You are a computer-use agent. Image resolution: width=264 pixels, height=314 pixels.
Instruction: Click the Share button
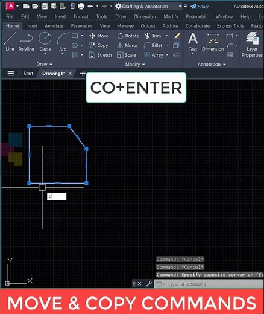click(200, 7)
